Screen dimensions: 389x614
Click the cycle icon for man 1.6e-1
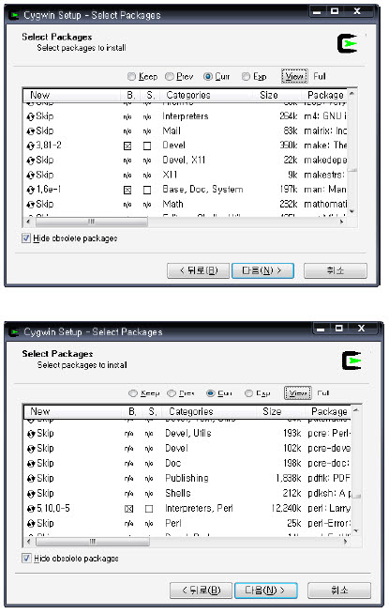(31, 190)
